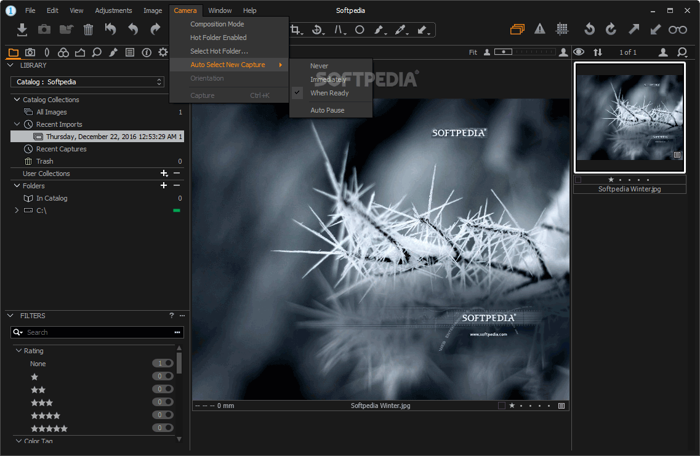The image size is (700, 456).
Task: Open the Color tool tab
Action: [63, 52]
